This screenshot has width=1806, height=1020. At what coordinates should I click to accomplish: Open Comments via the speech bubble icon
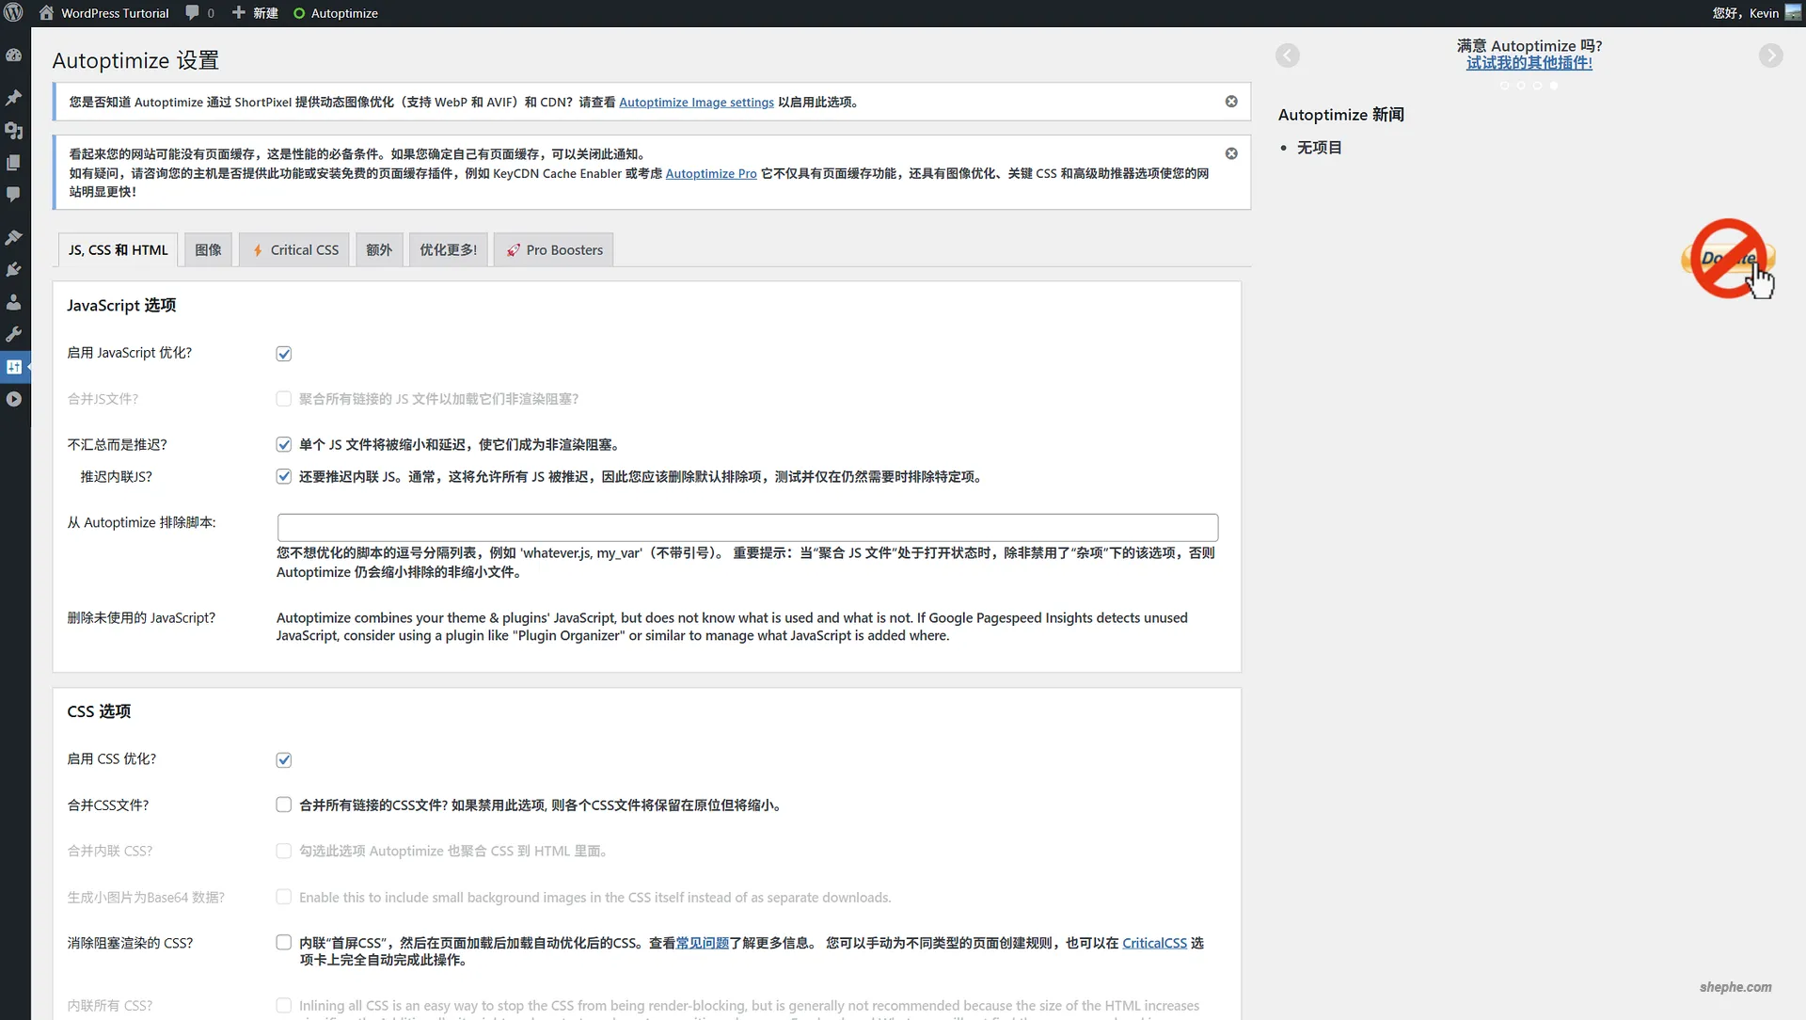click(x=14, y=194)
